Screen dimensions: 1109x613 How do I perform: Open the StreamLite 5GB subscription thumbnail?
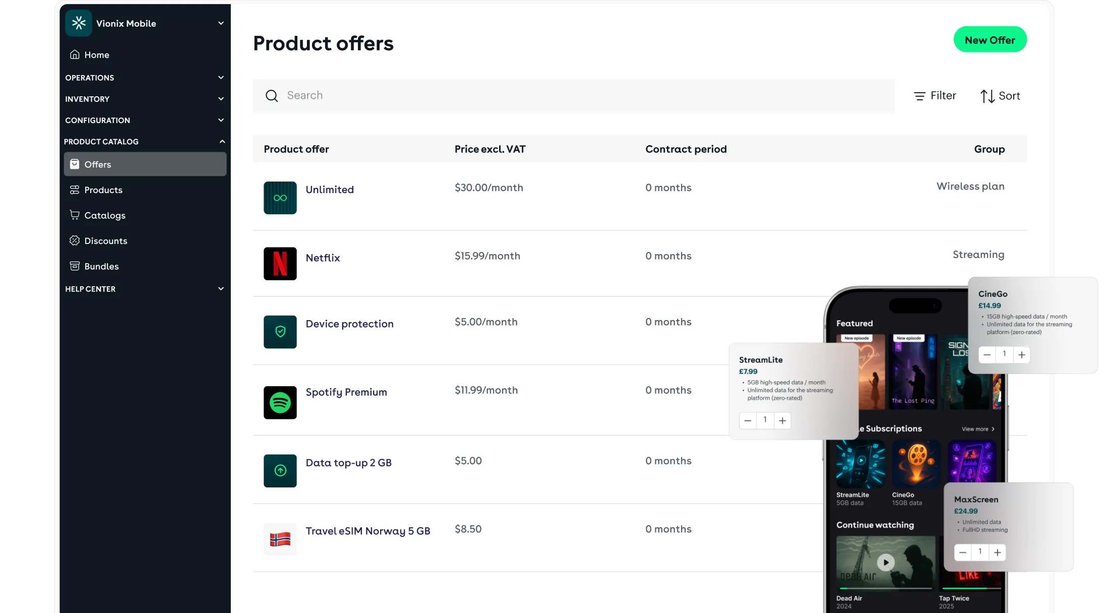[860, 464]
